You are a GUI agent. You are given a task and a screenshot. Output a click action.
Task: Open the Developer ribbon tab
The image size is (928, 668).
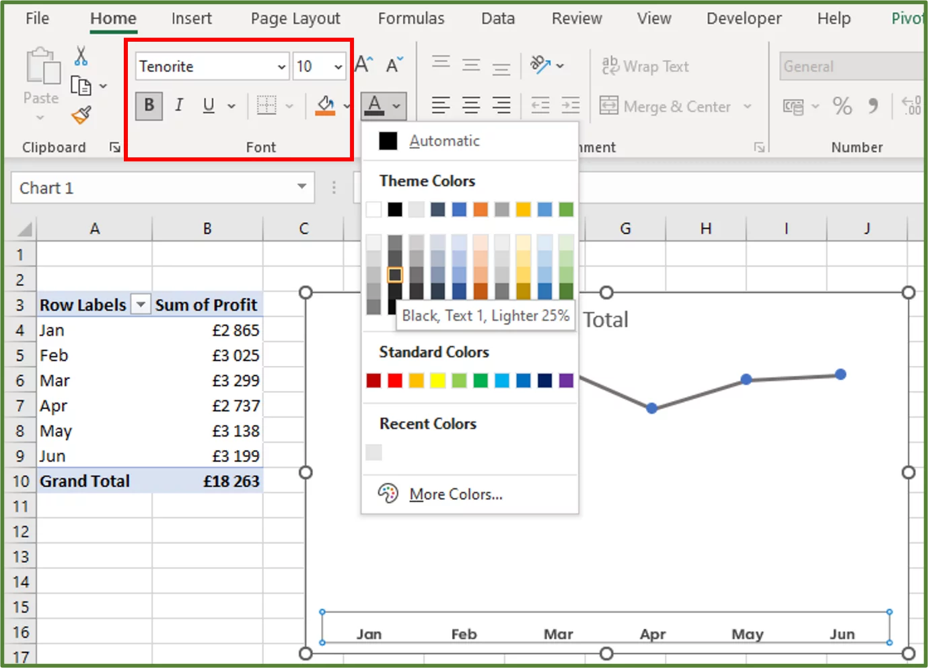point(743,19)
